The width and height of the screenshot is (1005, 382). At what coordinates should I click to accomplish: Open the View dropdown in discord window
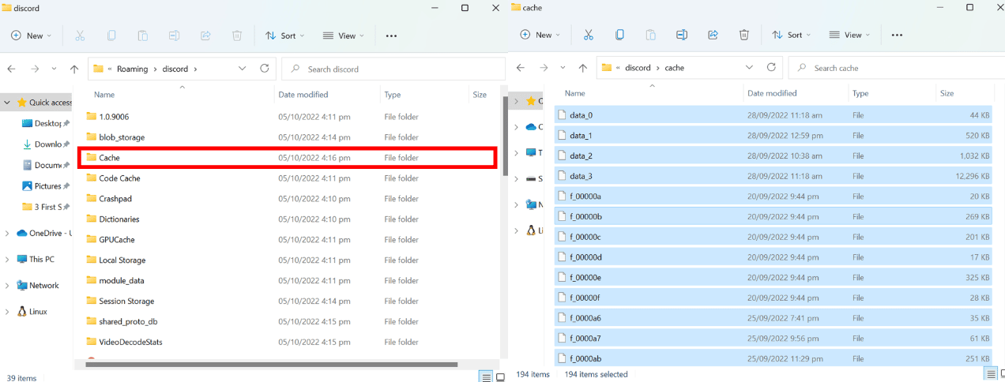pos(344,36)
